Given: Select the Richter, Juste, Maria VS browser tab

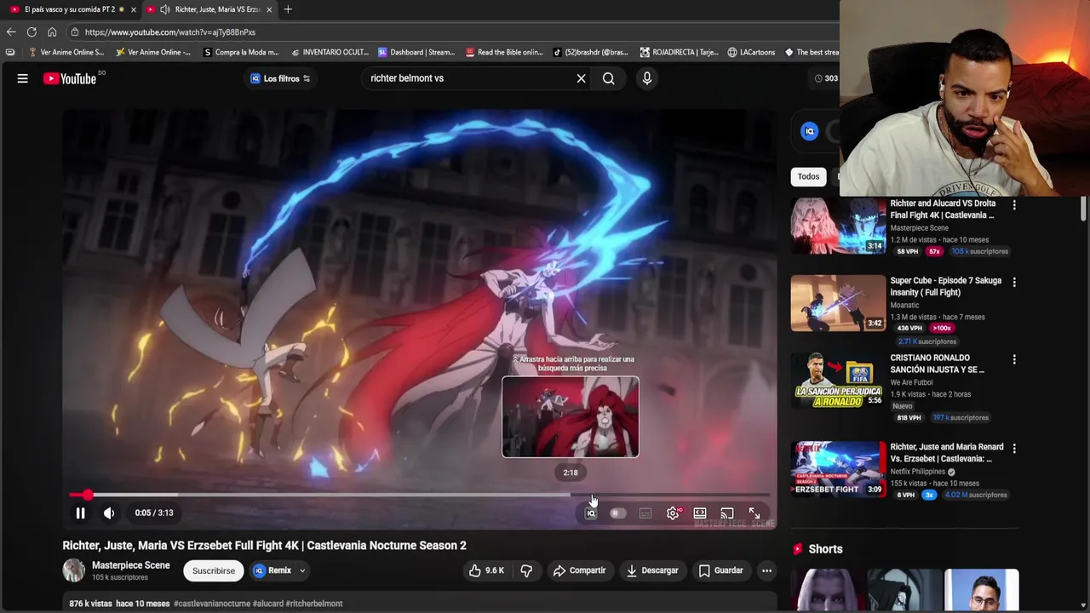Looking at the screenshot, I should (210, 9).
